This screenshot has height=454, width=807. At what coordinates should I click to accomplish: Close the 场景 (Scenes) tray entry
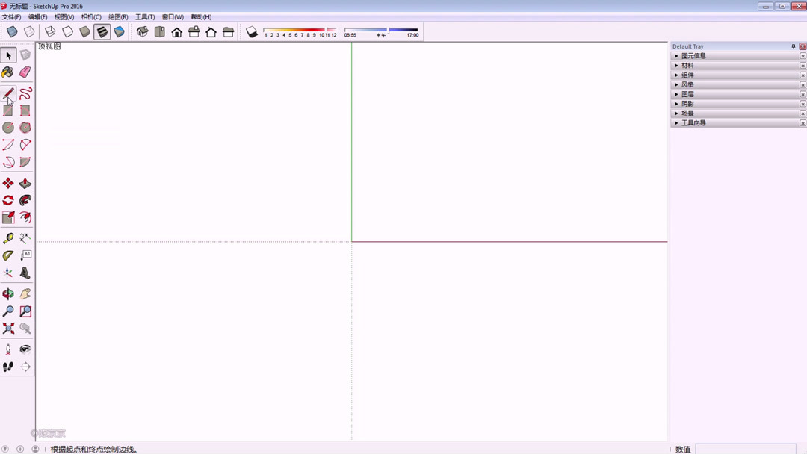click(x=803, y=113)
